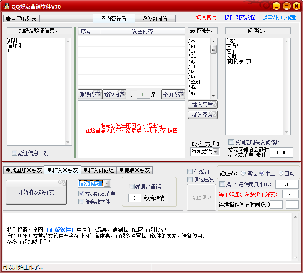Open the 软件图文教程 link

(x=240, y=18)
